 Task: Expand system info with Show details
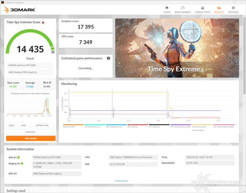(x=122, y=181)
